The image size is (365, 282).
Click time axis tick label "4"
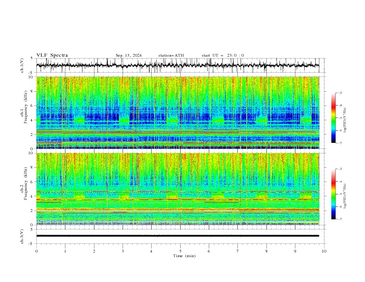pos(151,251)
